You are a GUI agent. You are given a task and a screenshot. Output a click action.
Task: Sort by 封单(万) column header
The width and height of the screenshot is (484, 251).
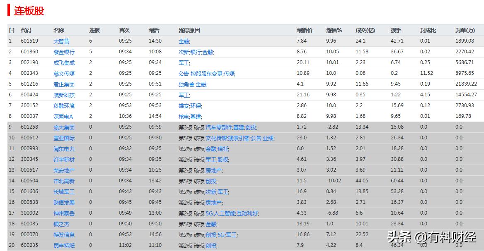465,30
